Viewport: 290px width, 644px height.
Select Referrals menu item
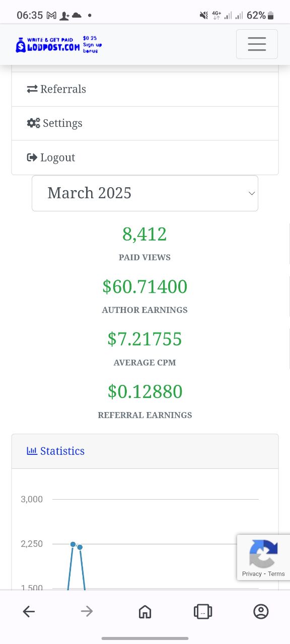[x=145, y=89]
